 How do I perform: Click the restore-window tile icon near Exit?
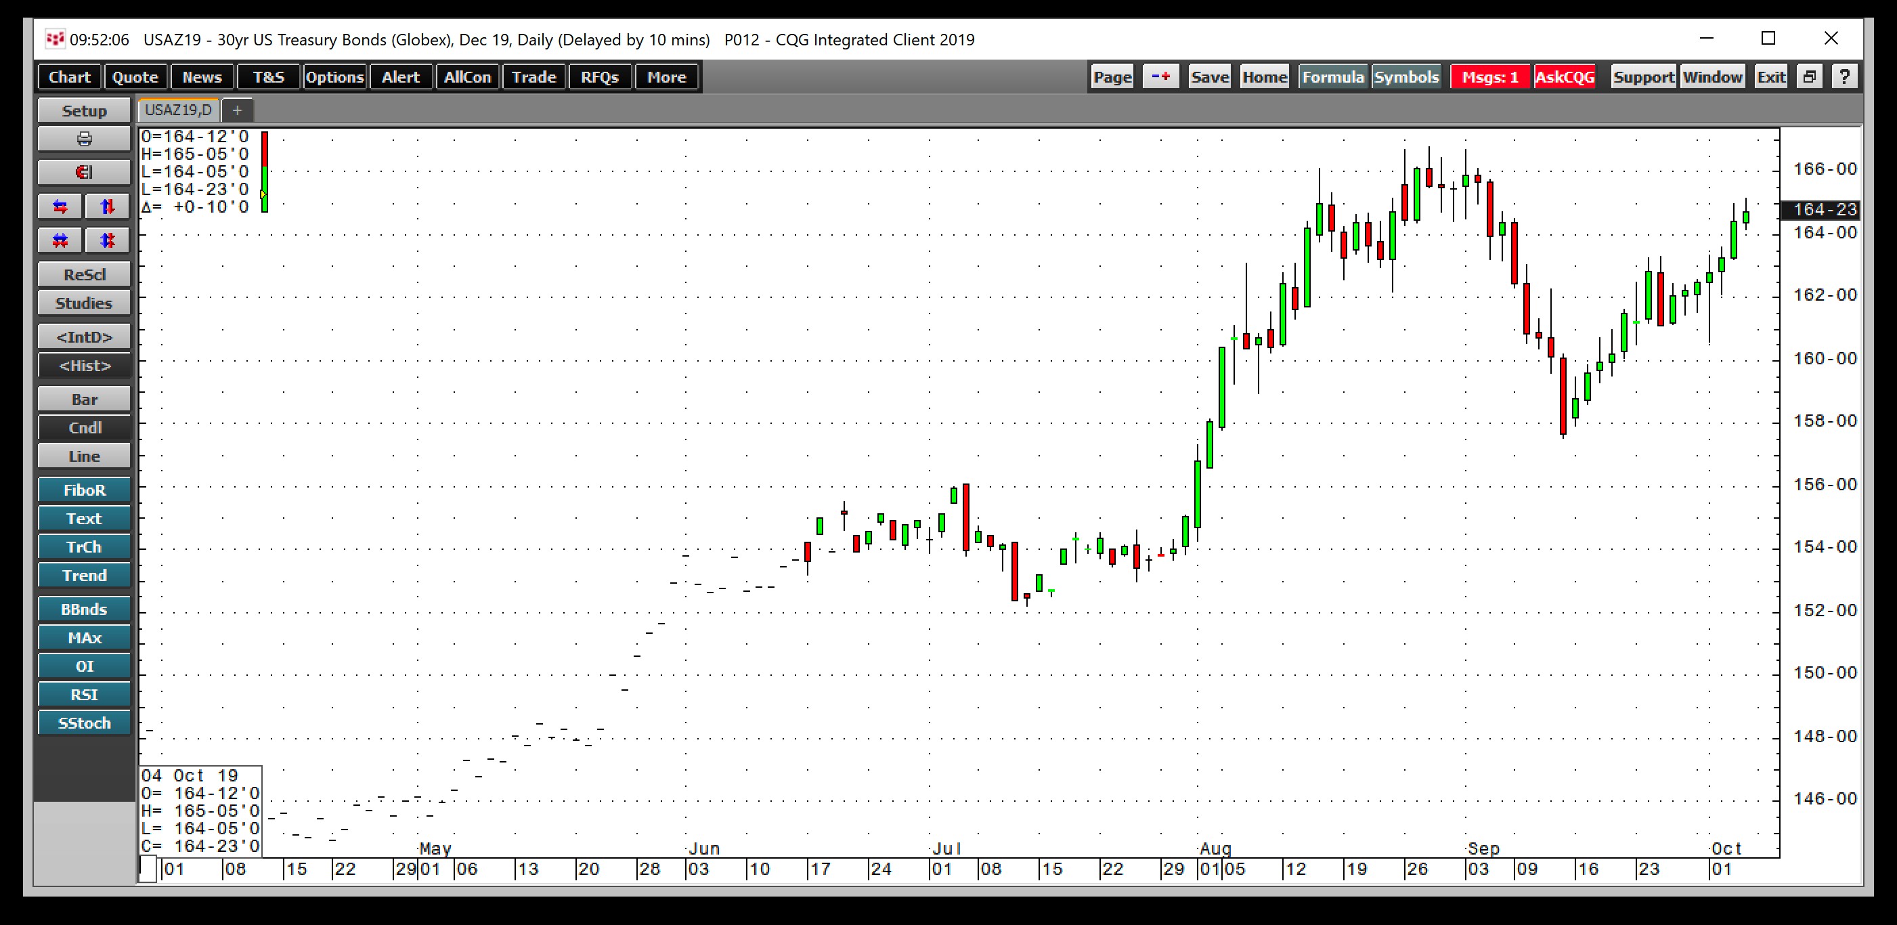point(1810,76)
